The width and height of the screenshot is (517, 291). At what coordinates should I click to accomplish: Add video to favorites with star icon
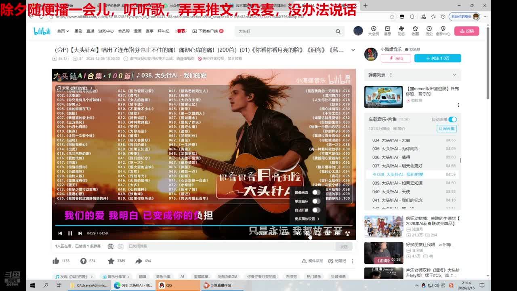pos(111,261)
